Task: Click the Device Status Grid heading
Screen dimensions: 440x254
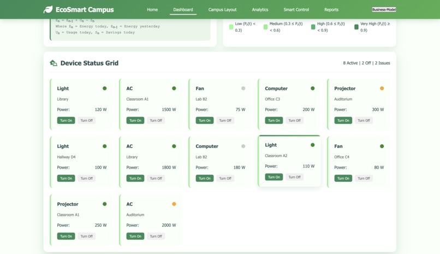Action: click(89, 63)
